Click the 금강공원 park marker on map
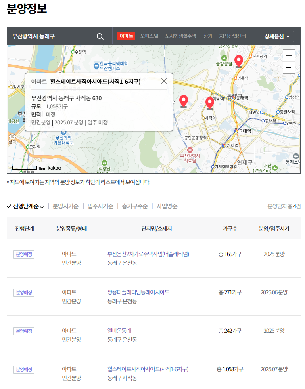 click(224, 58)
